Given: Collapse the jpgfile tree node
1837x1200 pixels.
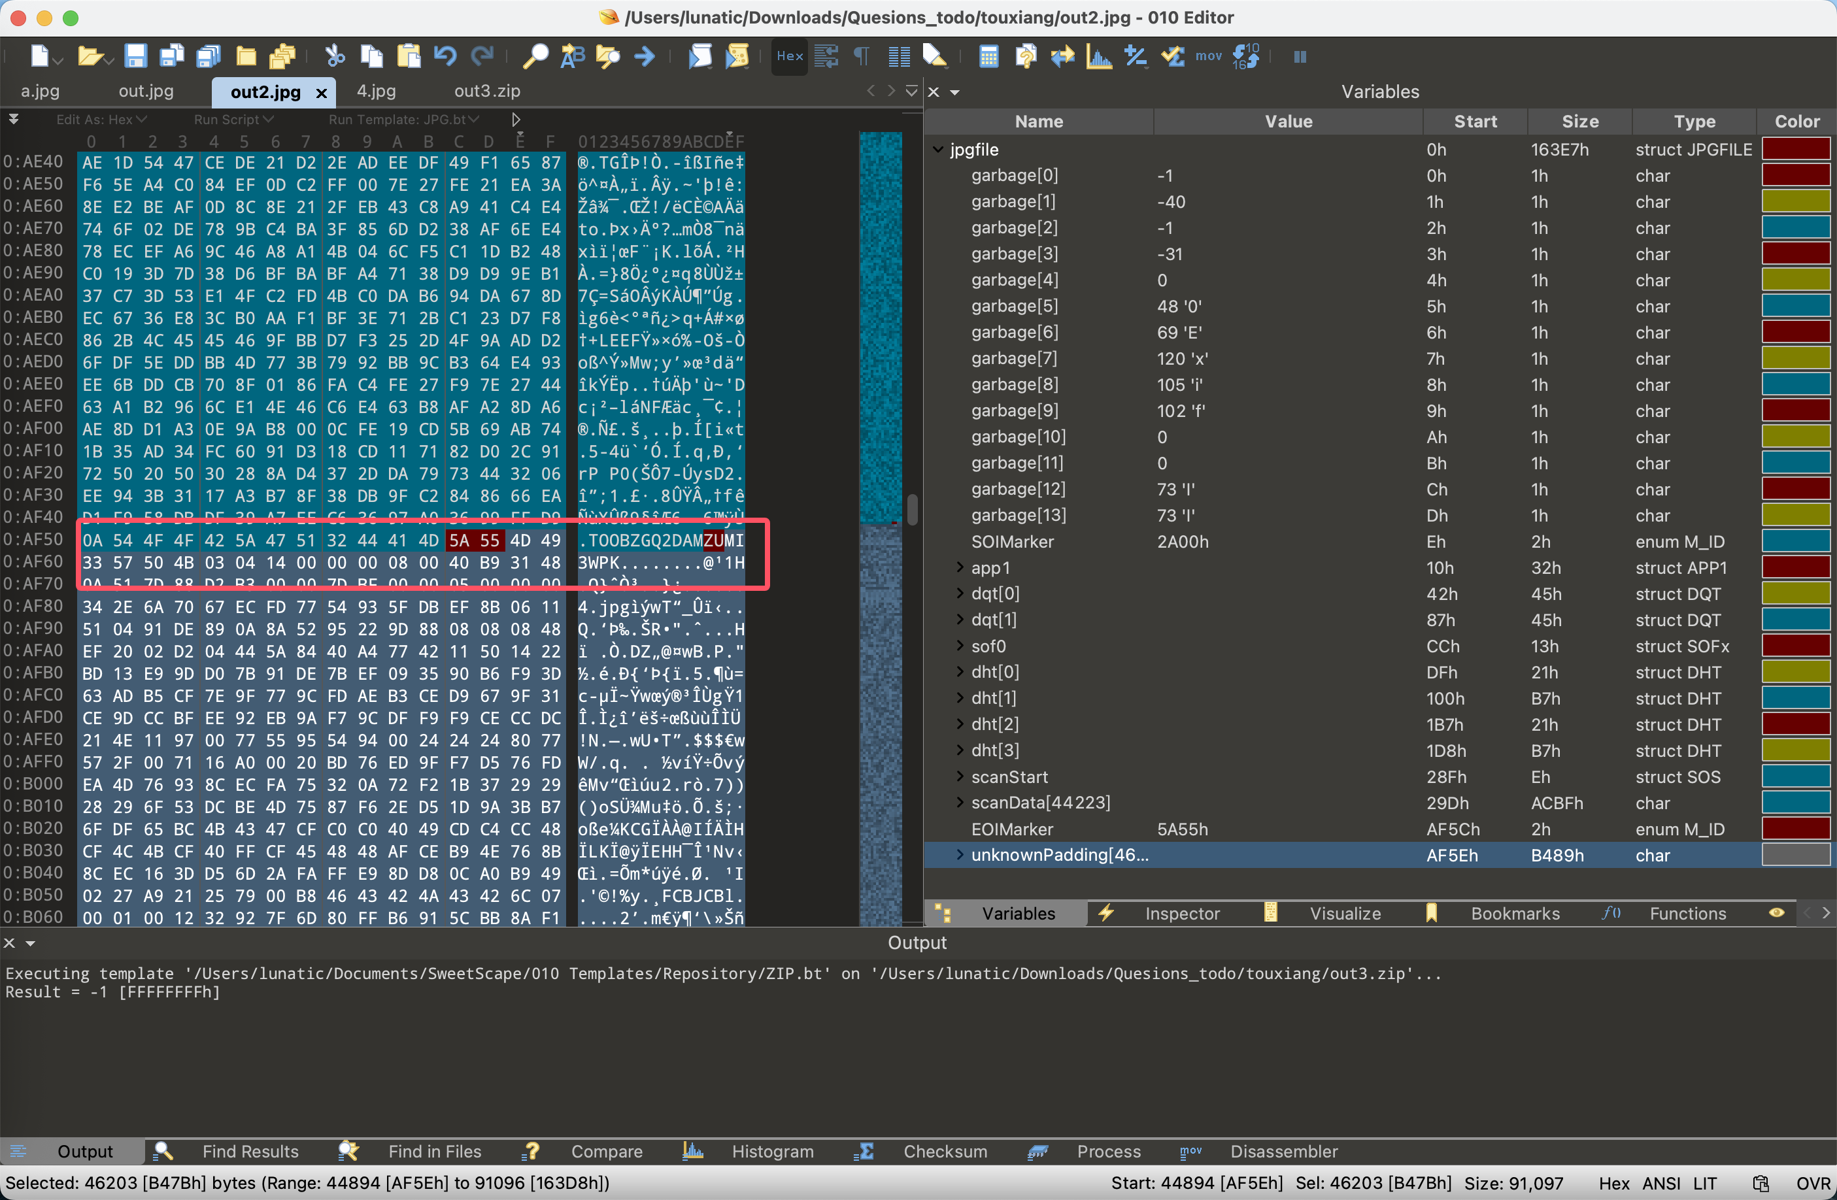Looking at the screenshot, I should click(x=938, y=149).
